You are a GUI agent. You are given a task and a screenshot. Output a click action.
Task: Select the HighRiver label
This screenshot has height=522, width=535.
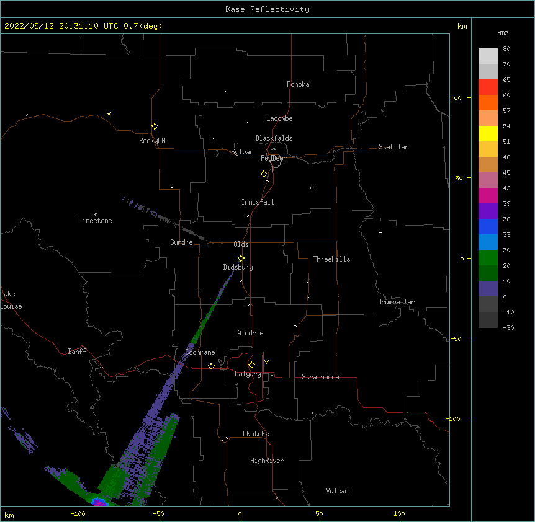click(x=267, y=461)
